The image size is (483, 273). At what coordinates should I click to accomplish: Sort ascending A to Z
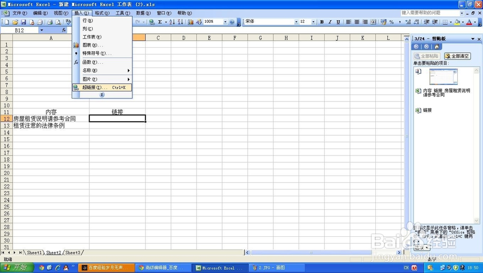click(172, 22)
